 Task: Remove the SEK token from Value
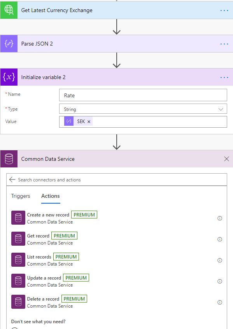[89, 122]
